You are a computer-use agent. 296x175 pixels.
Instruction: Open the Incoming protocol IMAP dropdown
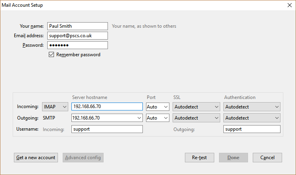pyautogui.click(x=55, y=107)
